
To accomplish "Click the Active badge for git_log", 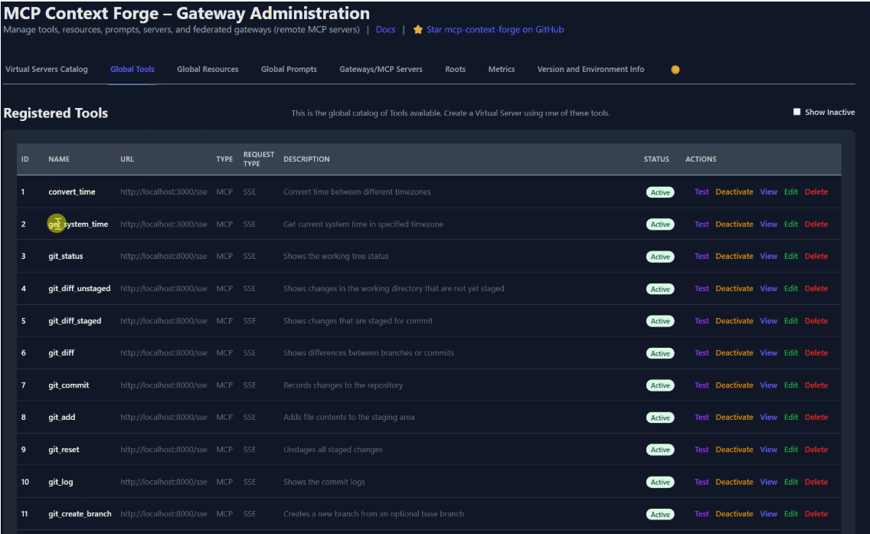I will (x=659, y=482).
